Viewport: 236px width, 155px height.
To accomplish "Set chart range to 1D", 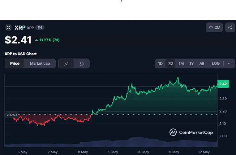I will click(160, 63).
